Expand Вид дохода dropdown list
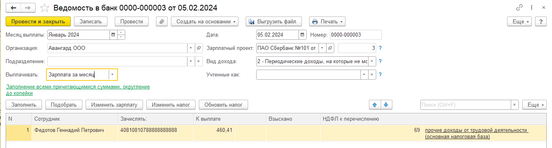This screenshot has height=148, width=552. [372, 62]
